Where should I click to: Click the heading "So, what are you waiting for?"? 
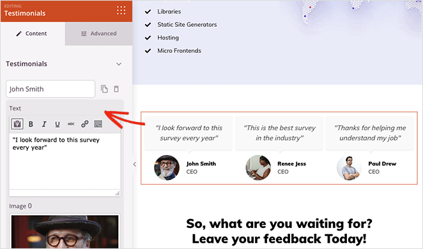tap(279, 223)
